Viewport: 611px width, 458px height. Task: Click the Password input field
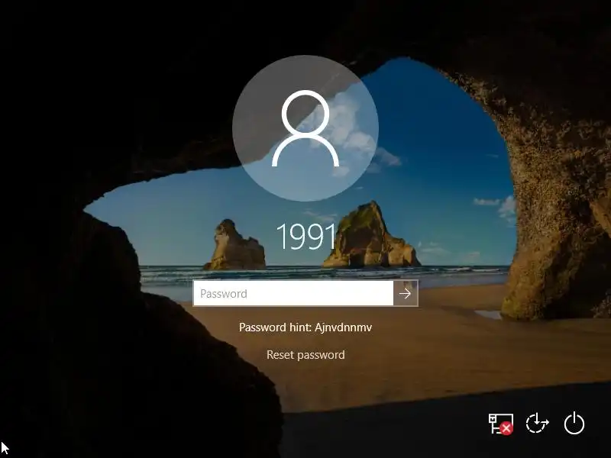293,293
